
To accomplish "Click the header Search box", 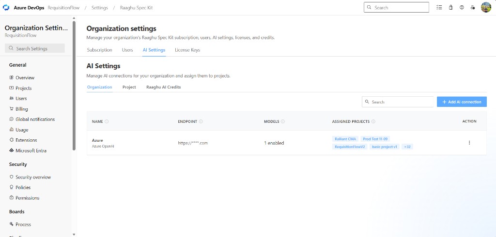I will coord(396,7).
